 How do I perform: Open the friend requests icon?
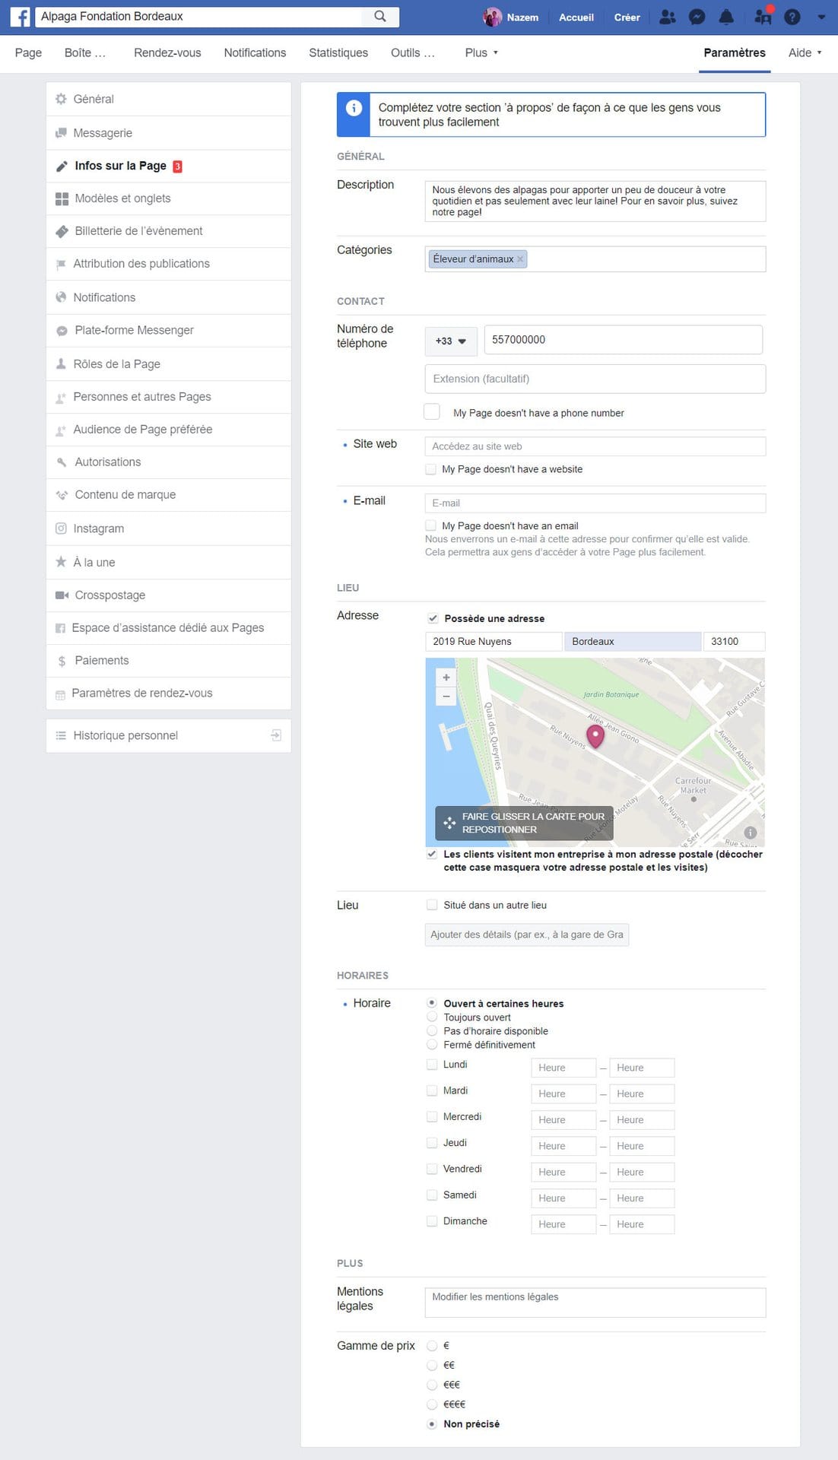tap(668, 17)
